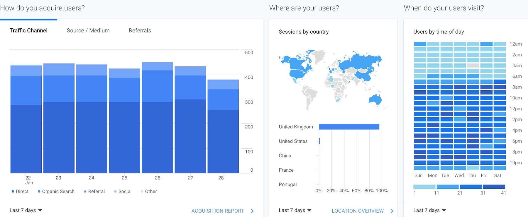Switch to the Source / Medium tab

88,30
